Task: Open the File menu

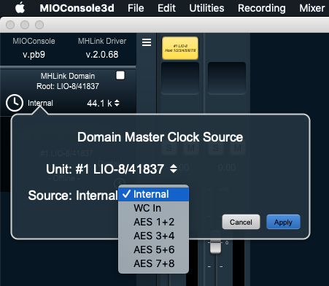Action: (x=136, y=8)
